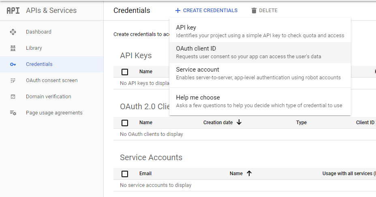Tick the OAuth 2.0 Clients select-all checkbox

[x=125, y=123]
